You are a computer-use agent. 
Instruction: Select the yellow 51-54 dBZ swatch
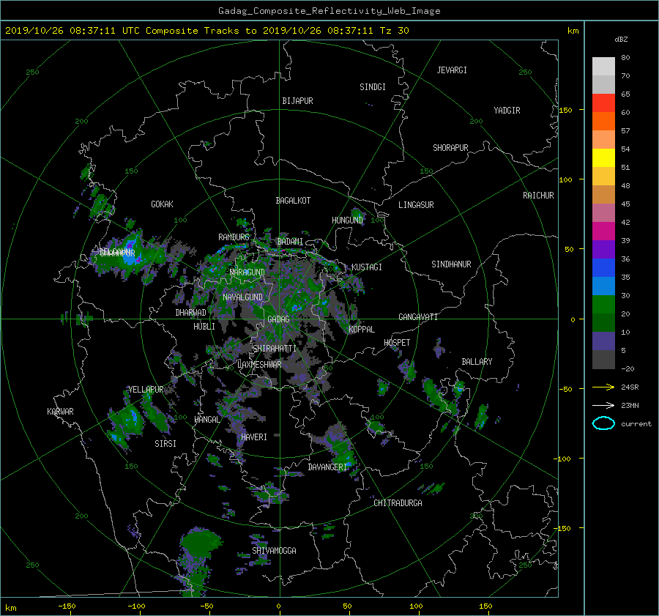(603, 158)
